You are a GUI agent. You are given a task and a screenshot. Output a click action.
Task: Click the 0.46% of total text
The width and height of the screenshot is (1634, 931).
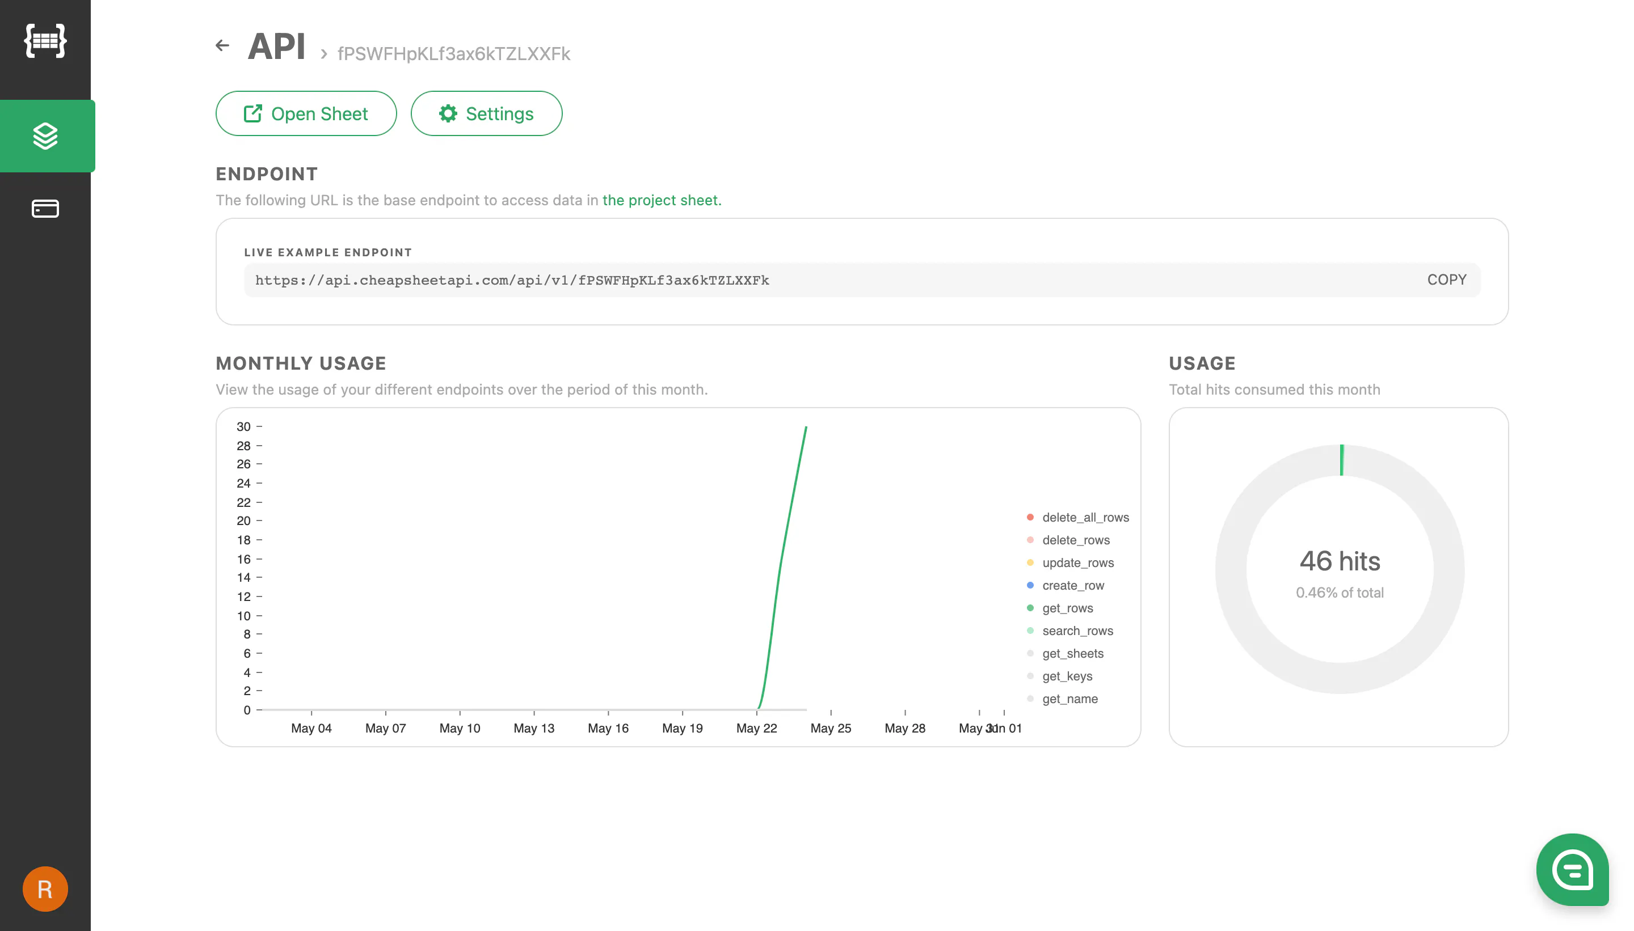tap(1340, 593)
